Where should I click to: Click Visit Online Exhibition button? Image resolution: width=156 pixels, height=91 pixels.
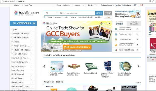pyautogui.click(x=77, y=47)
